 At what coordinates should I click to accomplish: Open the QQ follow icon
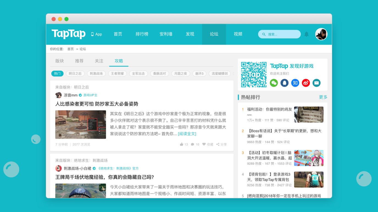[285, 83]
